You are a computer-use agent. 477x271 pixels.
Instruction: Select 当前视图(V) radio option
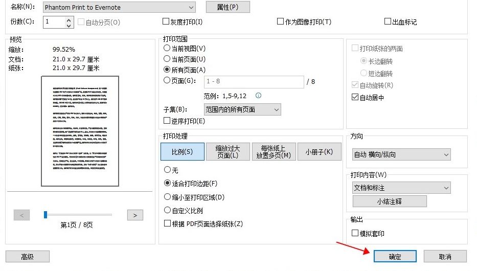click(167, 48)
